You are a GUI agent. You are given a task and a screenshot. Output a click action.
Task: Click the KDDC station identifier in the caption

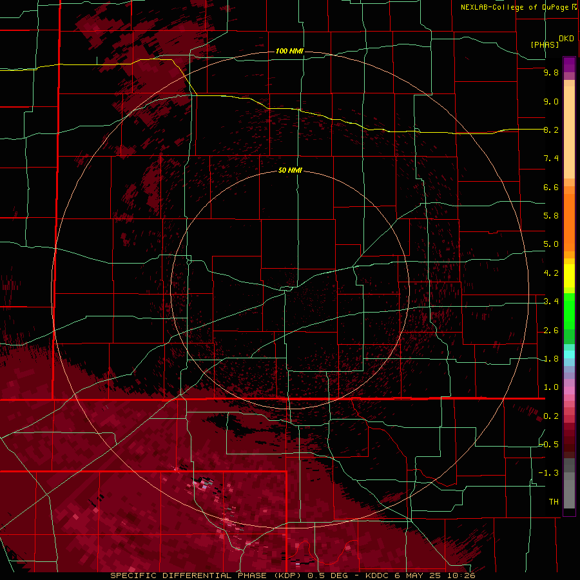[x=378, y=575]
